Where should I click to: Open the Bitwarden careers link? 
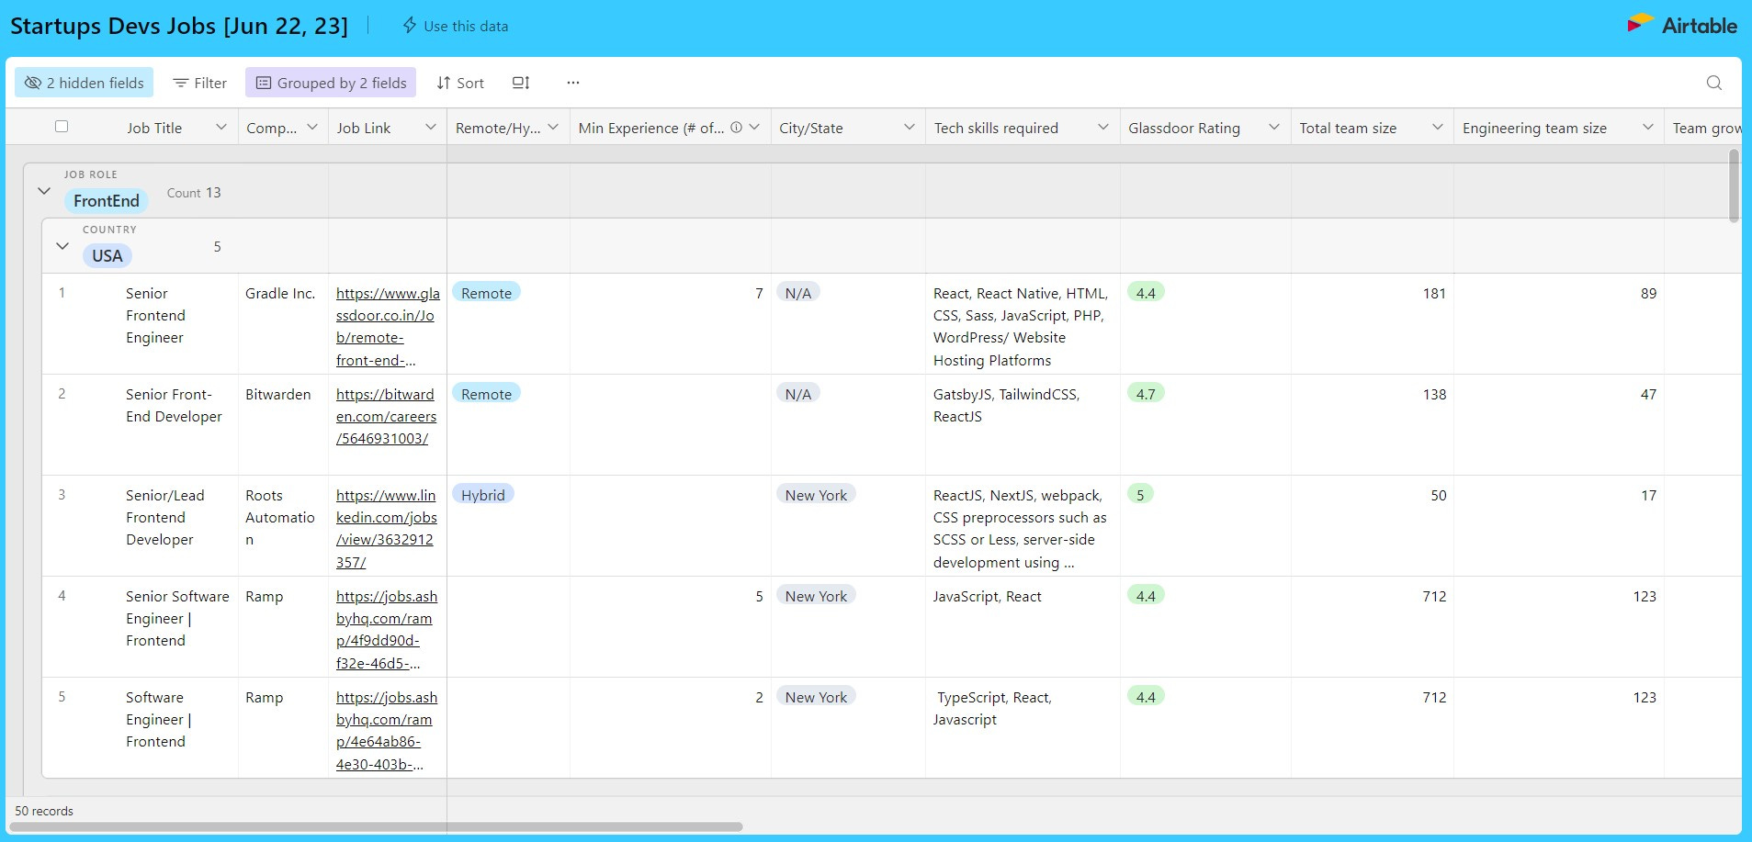coord(386,416)
